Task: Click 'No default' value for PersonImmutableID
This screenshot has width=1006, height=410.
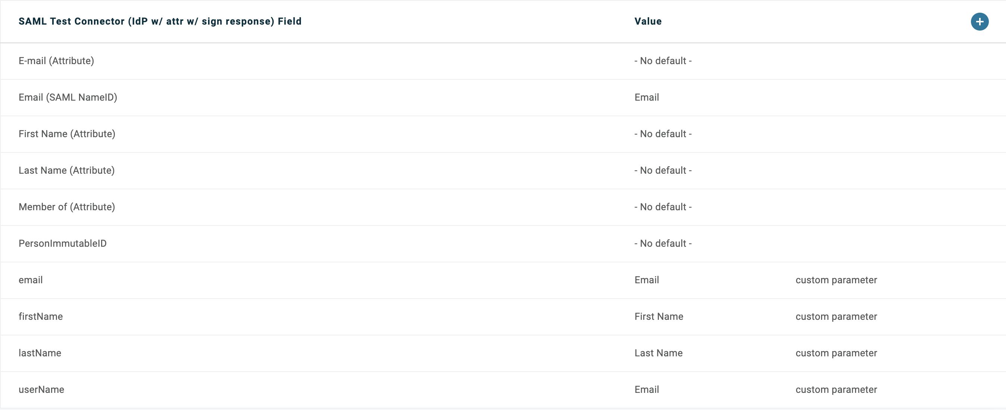Action: (663, 243)
